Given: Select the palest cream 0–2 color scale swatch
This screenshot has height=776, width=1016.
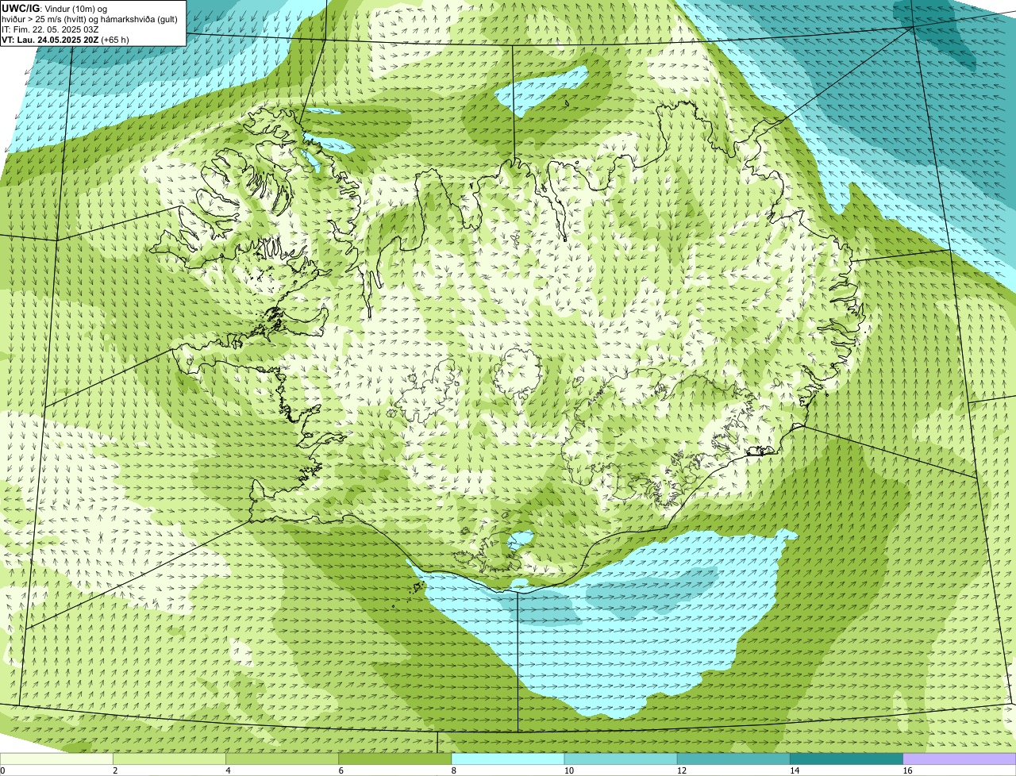Looking at the screenshot, I should (56, 759).
